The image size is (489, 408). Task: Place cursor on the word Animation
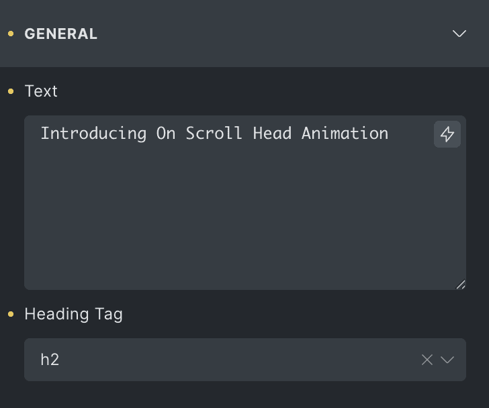tap(345, 134)
